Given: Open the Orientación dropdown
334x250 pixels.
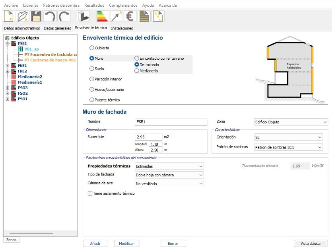Looking at the screenshot, I should 288,137.
